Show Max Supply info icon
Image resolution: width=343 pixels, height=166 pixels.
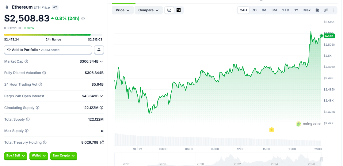click(26, 131)
